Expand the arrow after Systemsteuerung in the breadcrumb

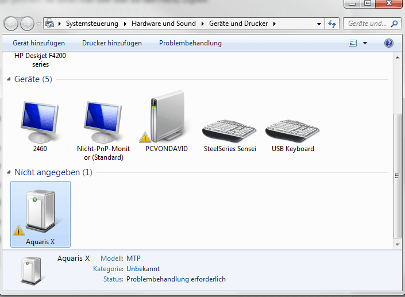125,24
